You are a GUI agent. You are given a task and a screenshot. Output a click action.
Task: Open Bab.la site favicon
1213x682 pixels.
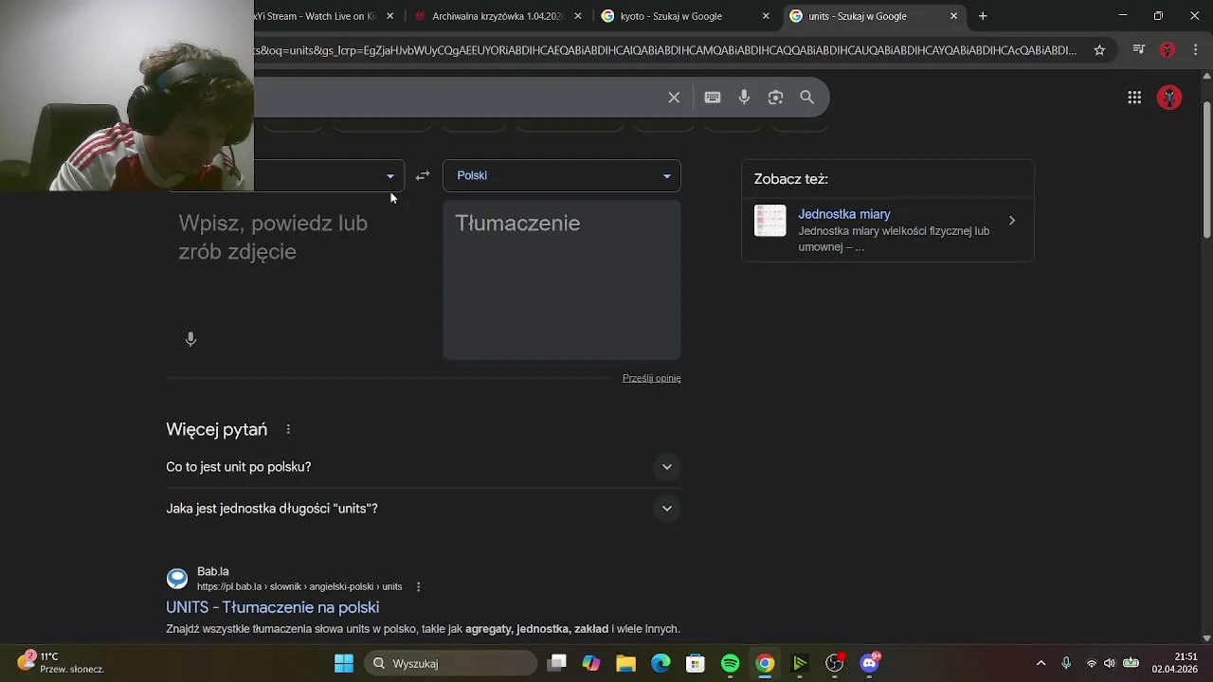coord(177,579)
